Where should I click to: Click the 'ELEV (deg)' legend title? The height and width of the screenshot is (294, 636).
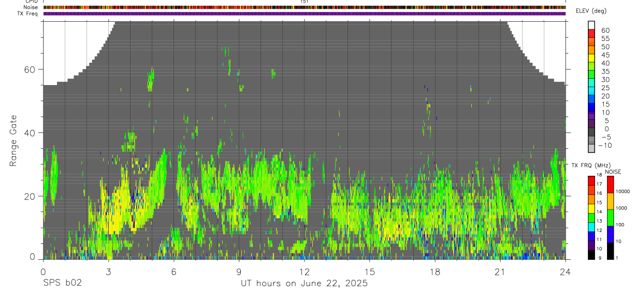tap(591, 11)
